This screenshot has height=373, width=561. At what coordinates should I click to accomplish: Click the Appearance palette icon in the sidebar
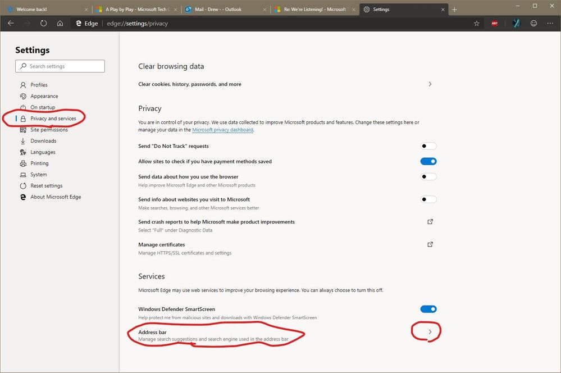click(23, 96)
